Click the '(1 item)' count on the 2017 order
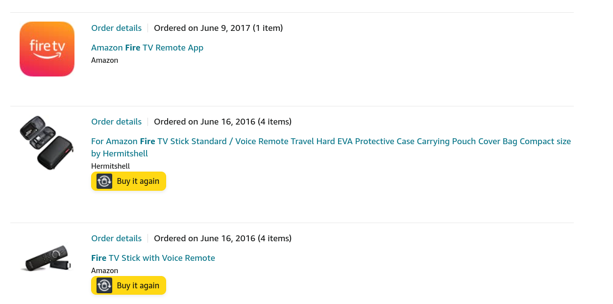613x304 pixels. coord(268,28)
